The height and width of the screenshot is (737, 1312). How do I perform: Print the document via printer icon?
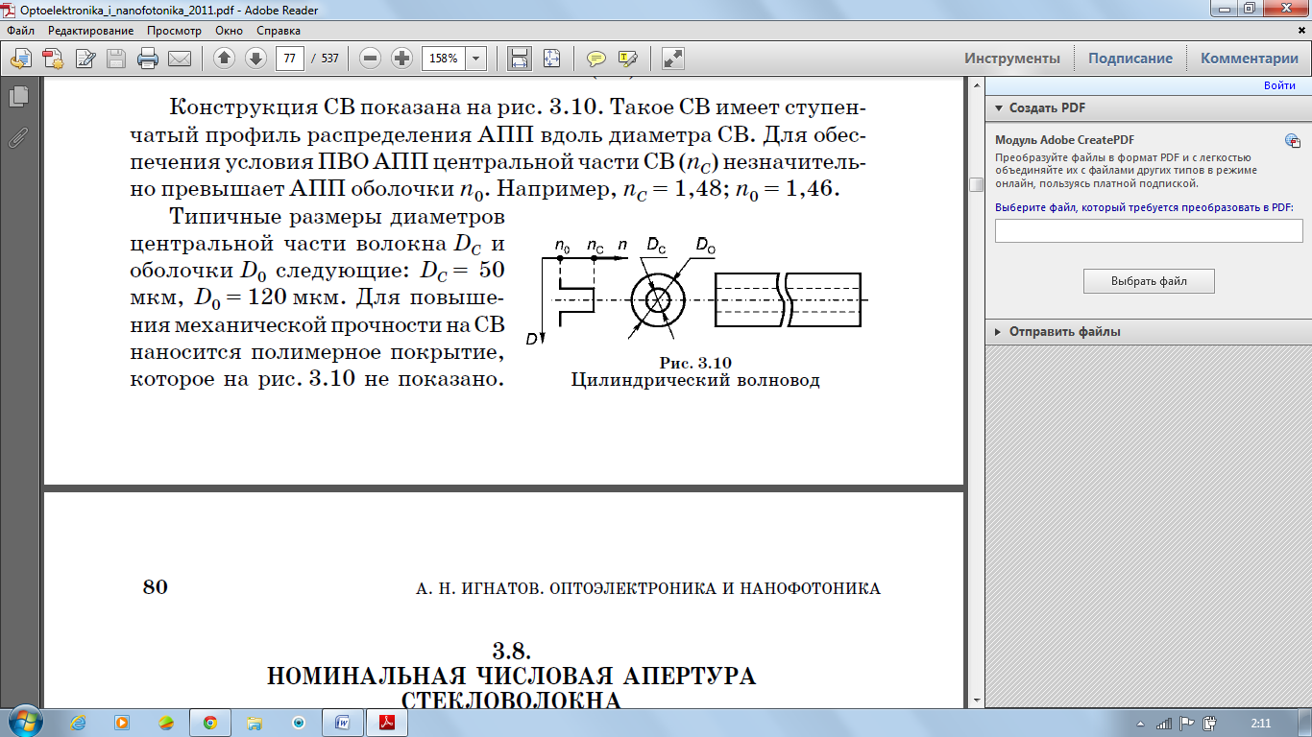[148, 59]
